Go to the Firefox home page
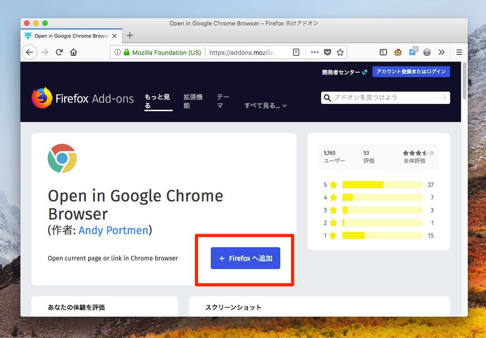Viewport: 486px width, 338px height. pyautogui.click(x=74, y=52)
